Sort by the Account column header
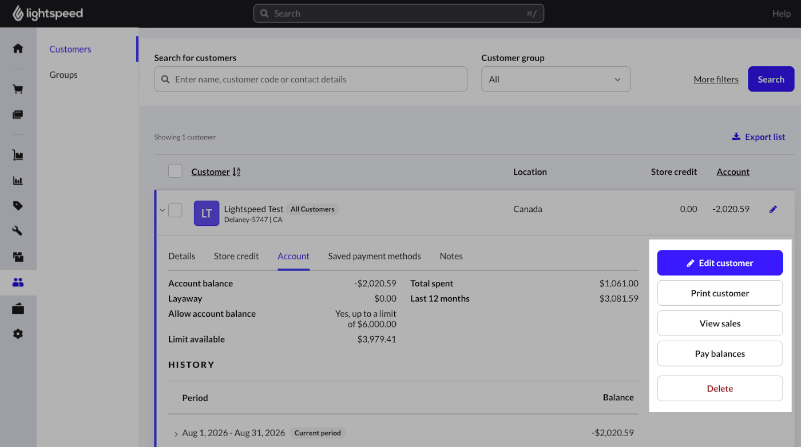Screen dimensions: 801x447 733,171
